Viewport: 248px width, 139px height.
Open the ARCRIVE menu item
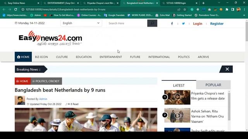(x=203, y=57)
